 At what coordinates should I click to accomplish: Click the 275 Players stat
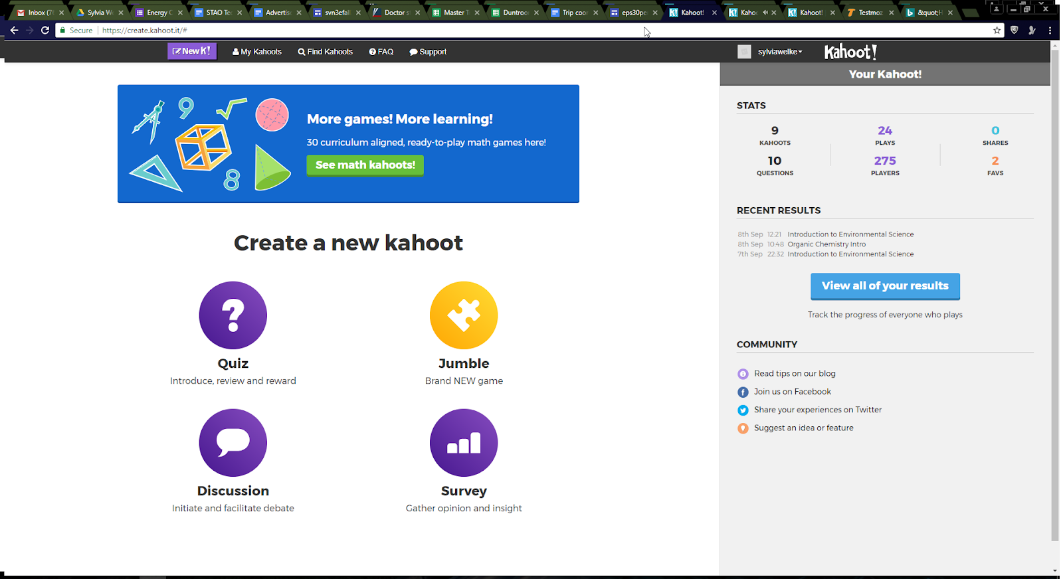[885, 165]
